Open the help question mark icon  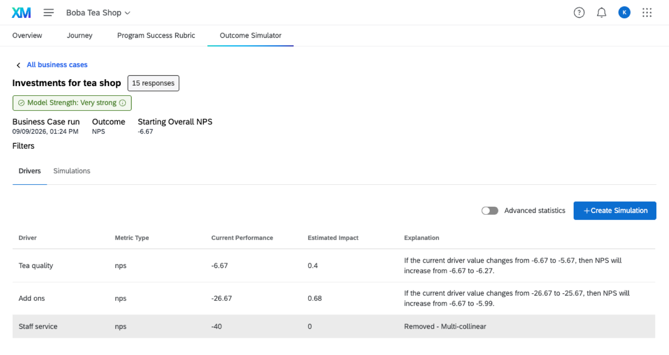(579, 13)
